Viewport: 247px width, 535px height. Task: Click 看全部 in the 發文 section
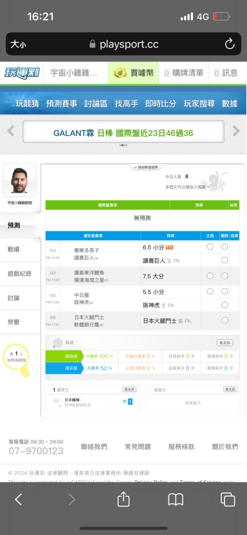(129, 389)
